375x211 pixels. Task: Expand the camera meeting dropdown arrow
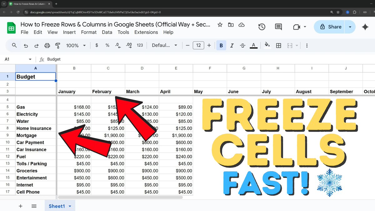[x=305, y=27]
